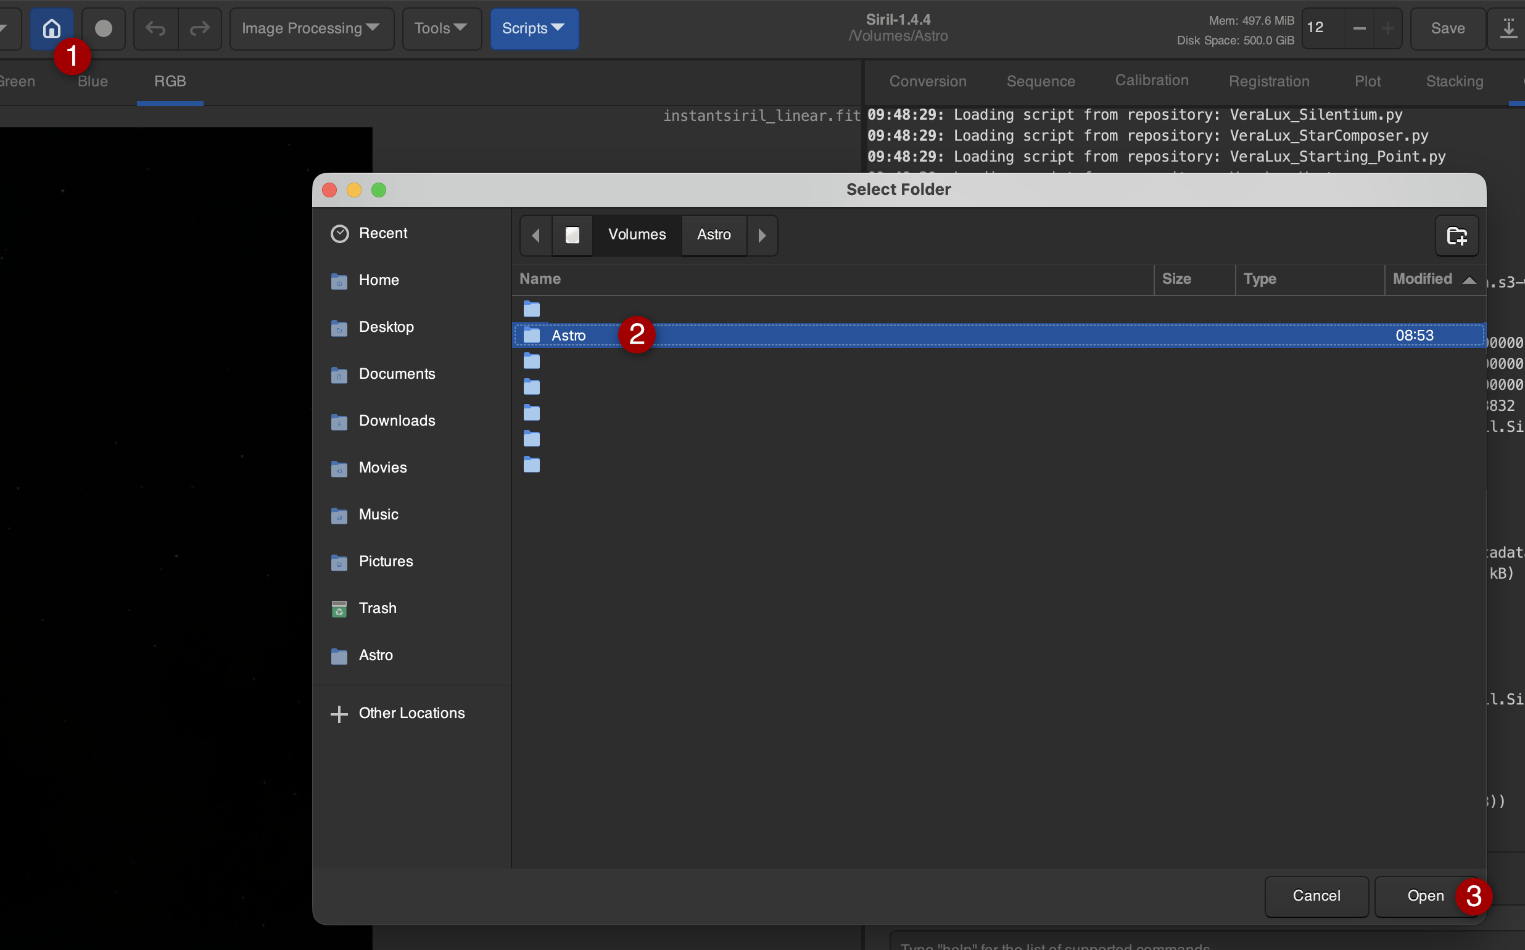This screenshot has height=950, width=1525.
Task: Click the create new folder icon
Action: point(1457,236)
